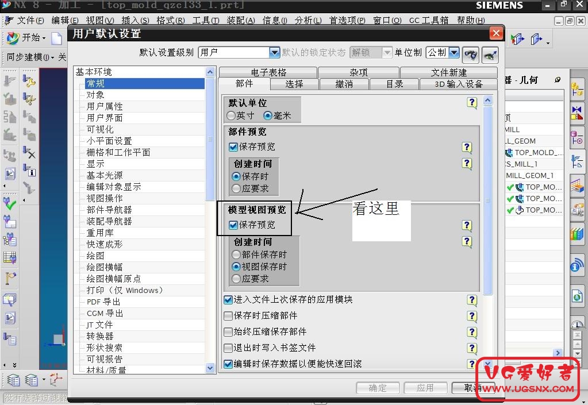
Task: Click the red-blue mirror icon on right sidebar
Action: [577, 113]
